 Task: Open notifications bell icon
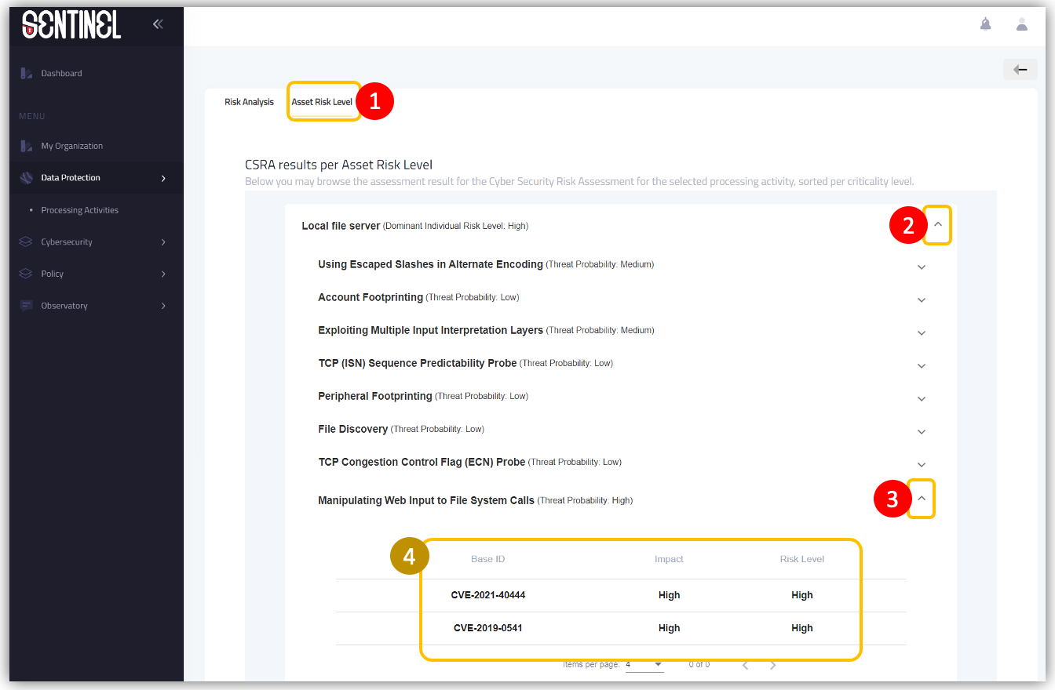pos(985,24)
